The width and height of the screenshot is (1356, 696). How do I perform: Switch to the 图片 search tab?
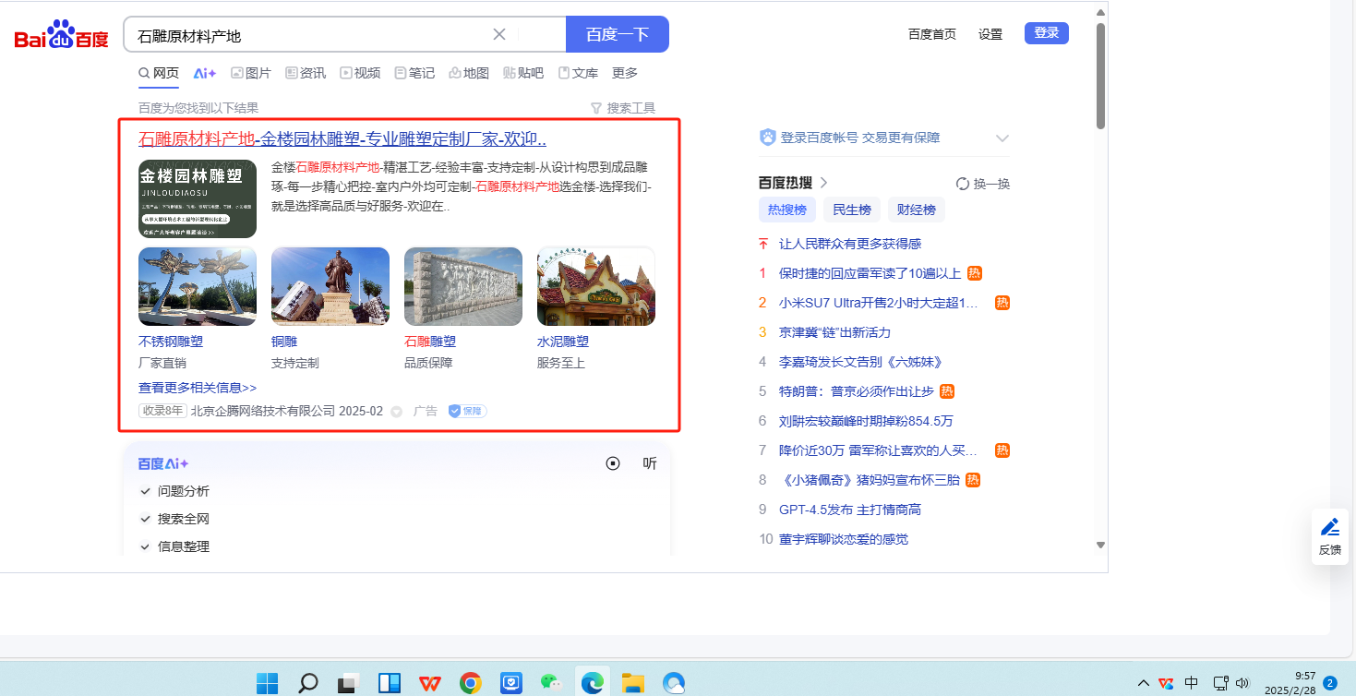(250, 73)
